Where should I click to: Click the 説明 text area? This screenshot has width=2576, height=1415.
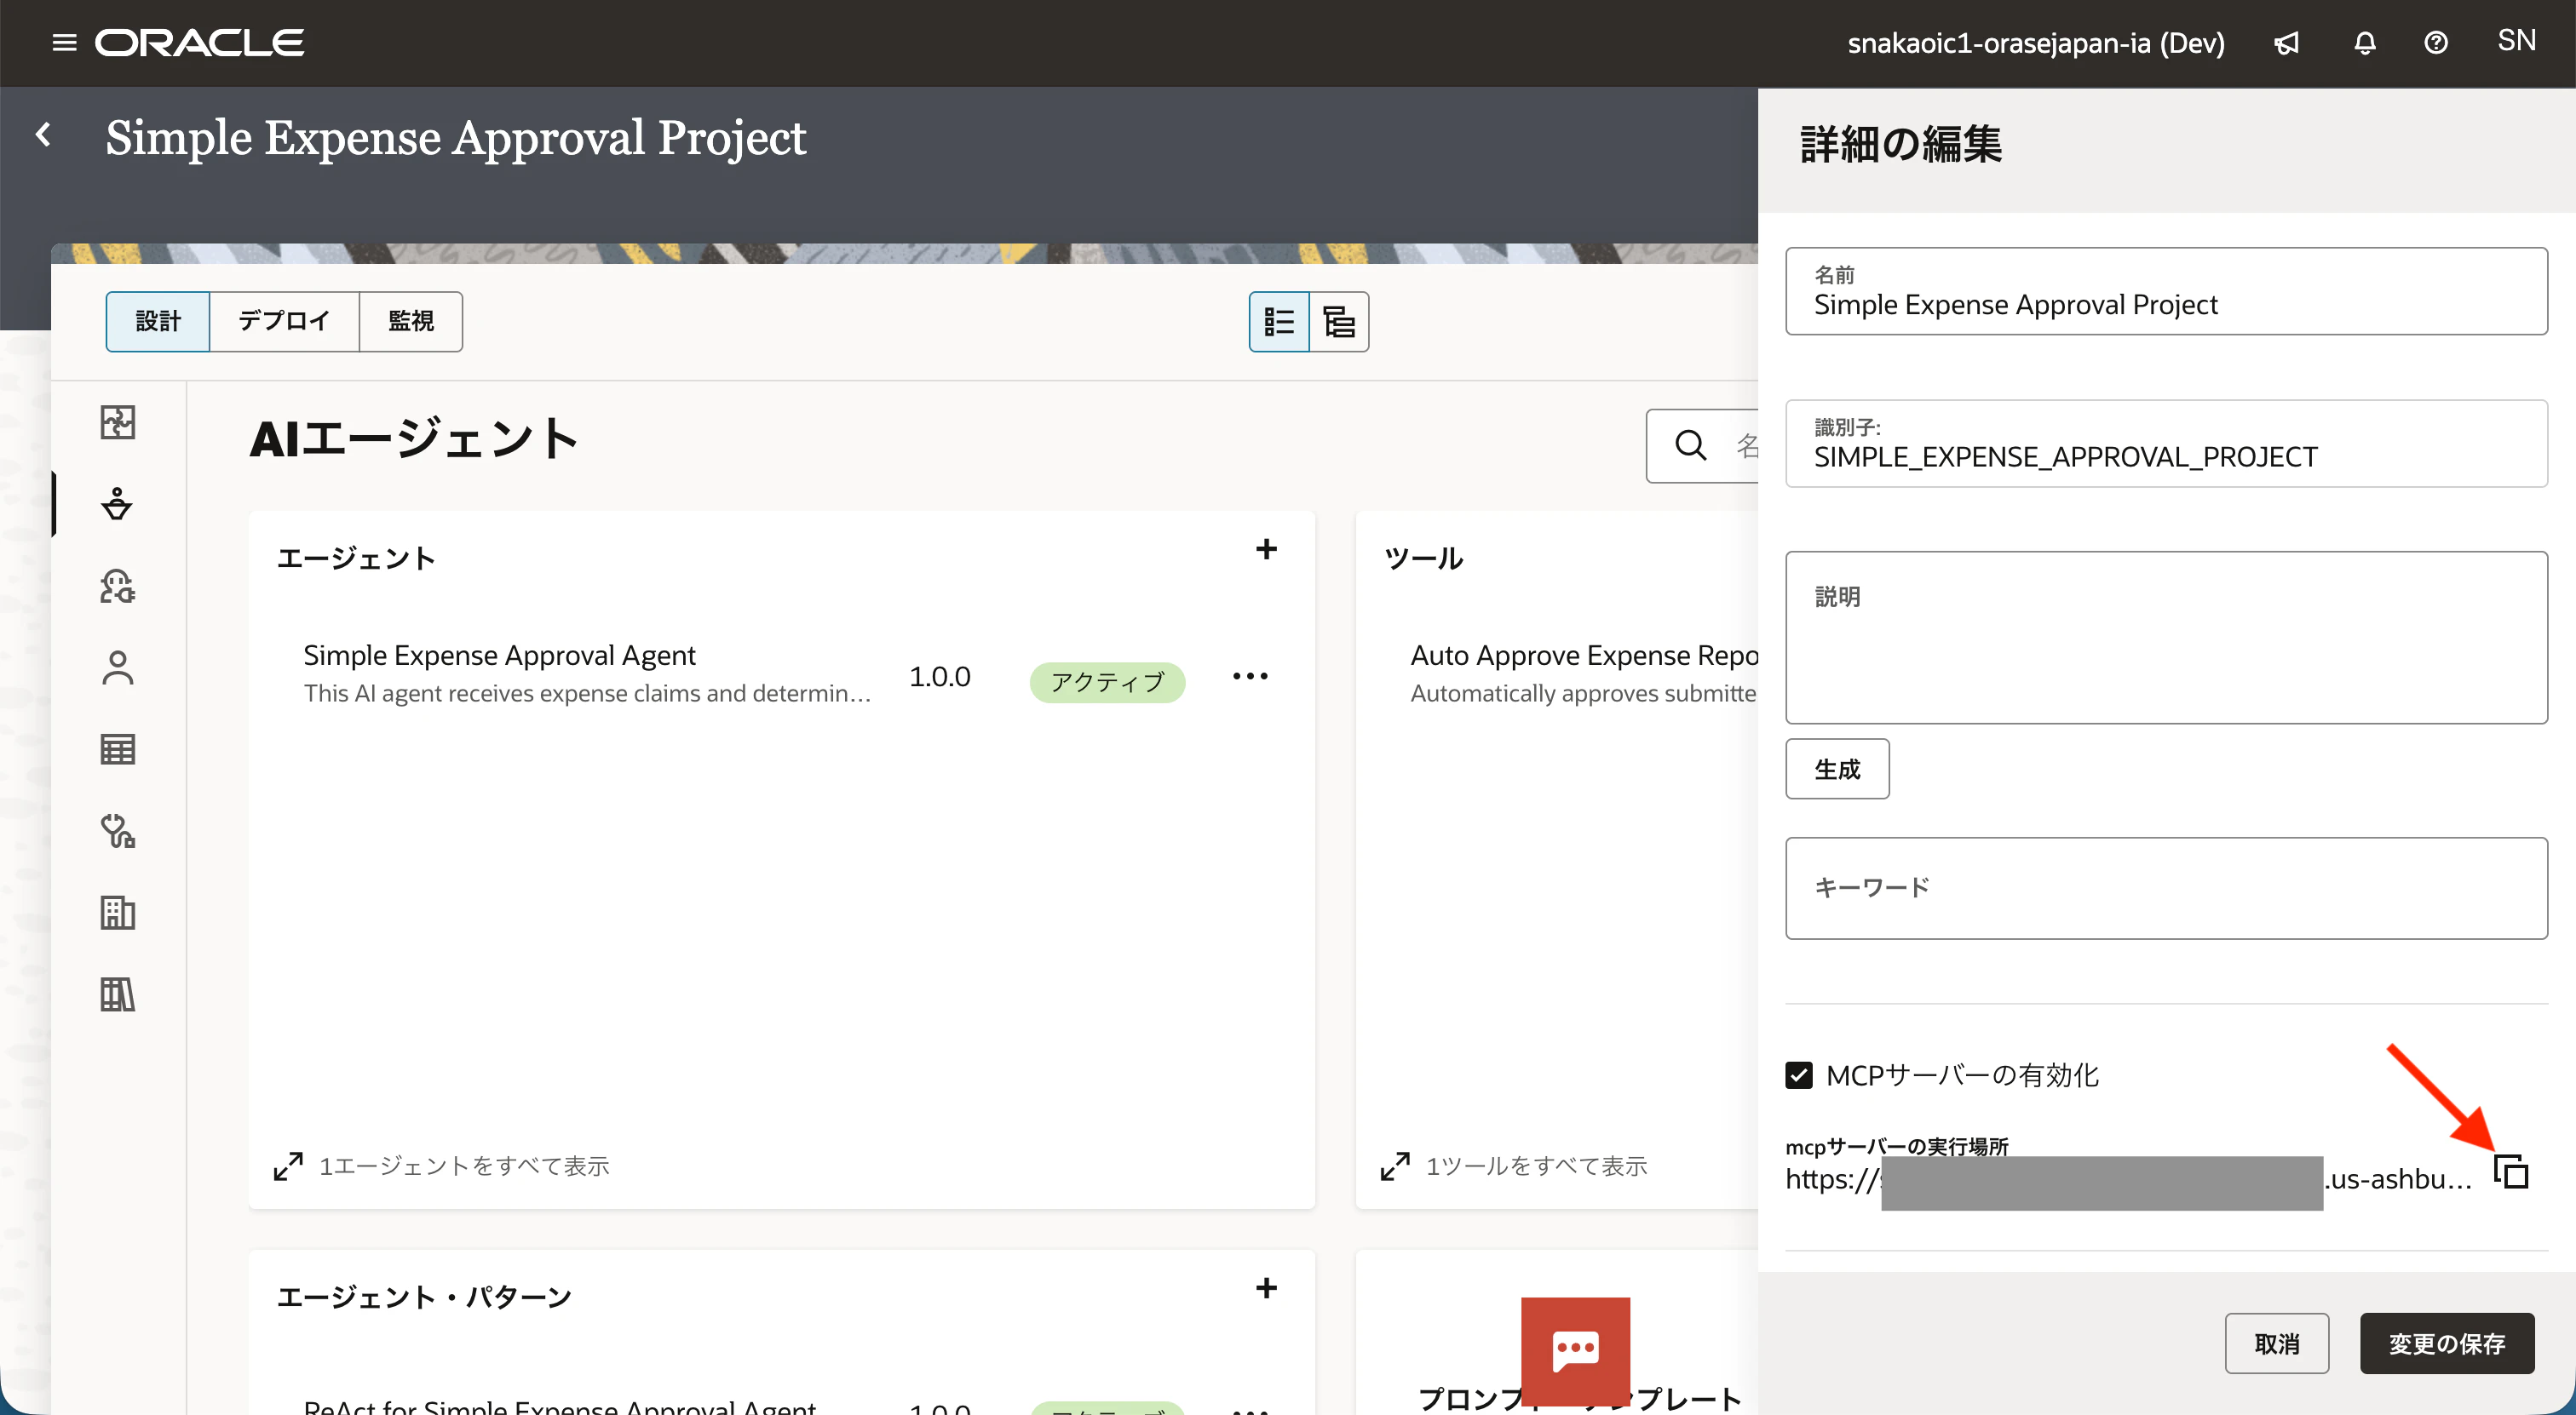point(2166,638)
